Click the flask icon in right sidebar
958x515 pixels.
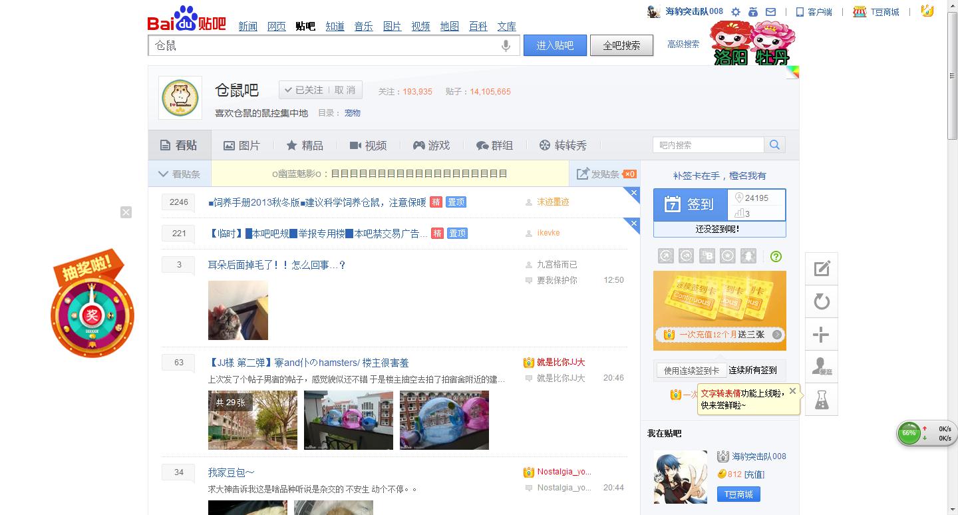point(822,399)
